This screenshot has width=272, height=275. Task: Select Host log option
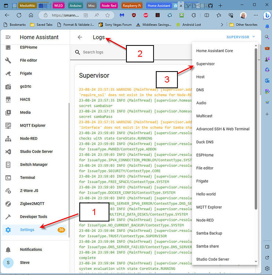[200, 77]
